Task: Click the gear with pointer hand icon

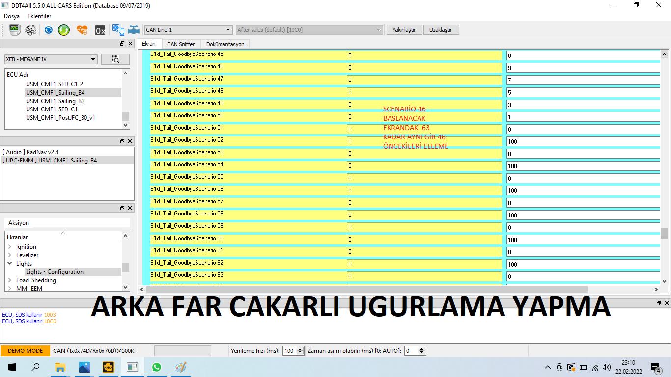Action: coord(118,30)
